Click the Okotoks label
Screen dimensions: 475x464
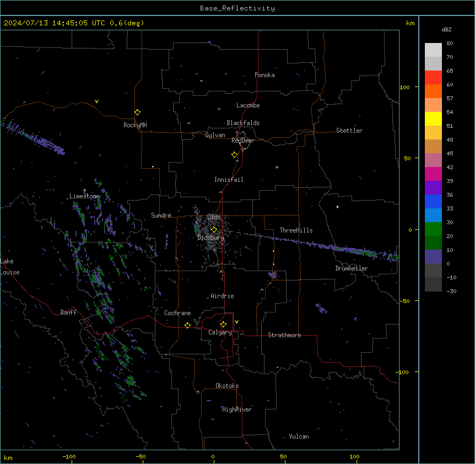point(227,386)
